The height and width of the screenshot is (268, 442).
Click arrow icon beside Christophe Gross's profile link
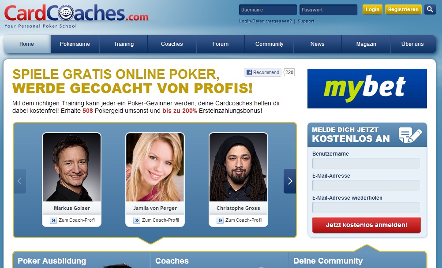220,220
